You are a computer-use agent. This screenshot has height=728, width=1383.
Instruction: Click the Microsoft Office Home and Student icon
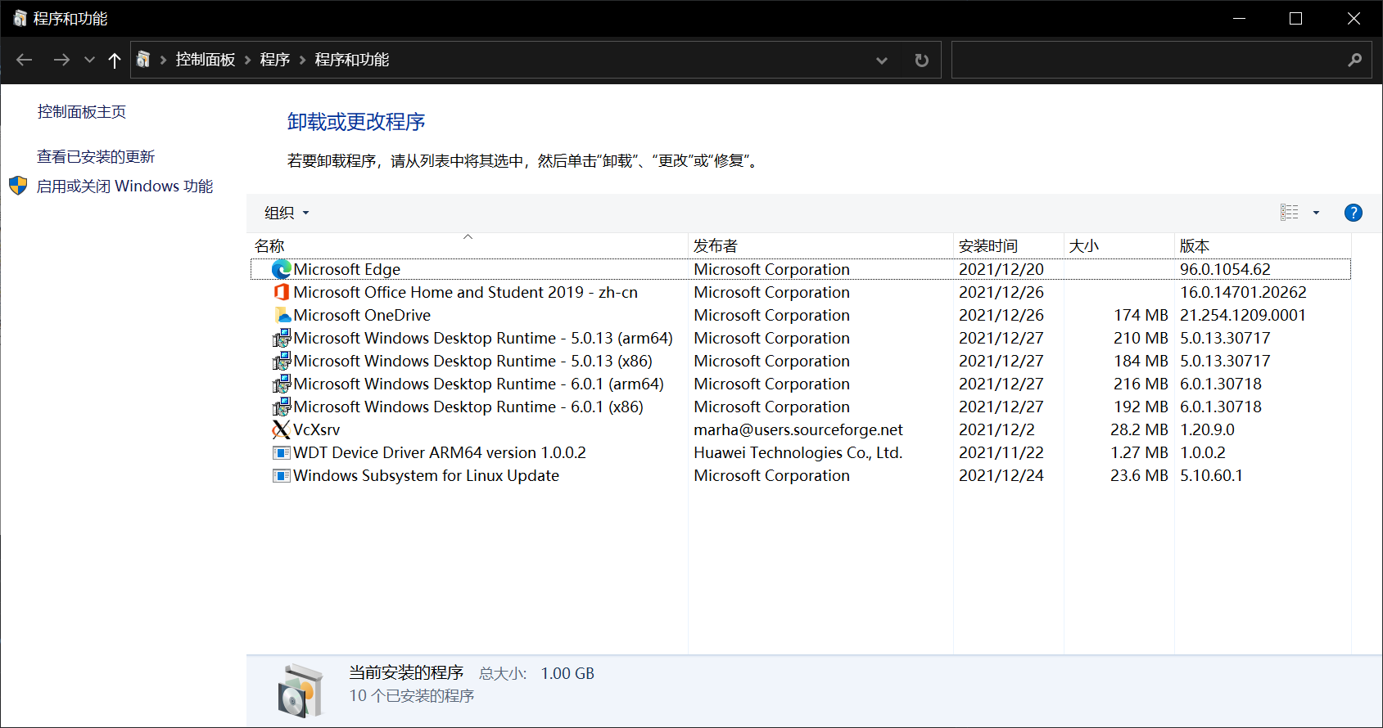(282, 292)
